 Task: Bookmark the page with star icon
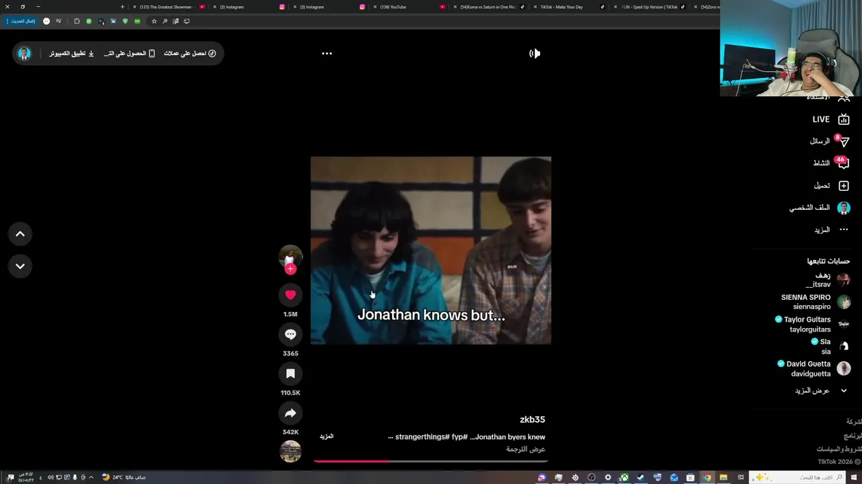[x=154, y=21]
